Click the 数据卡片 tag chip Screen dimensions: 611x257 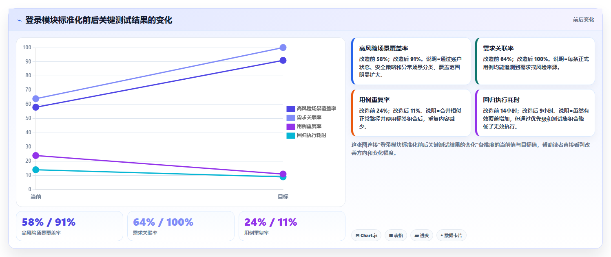[452, 235]
